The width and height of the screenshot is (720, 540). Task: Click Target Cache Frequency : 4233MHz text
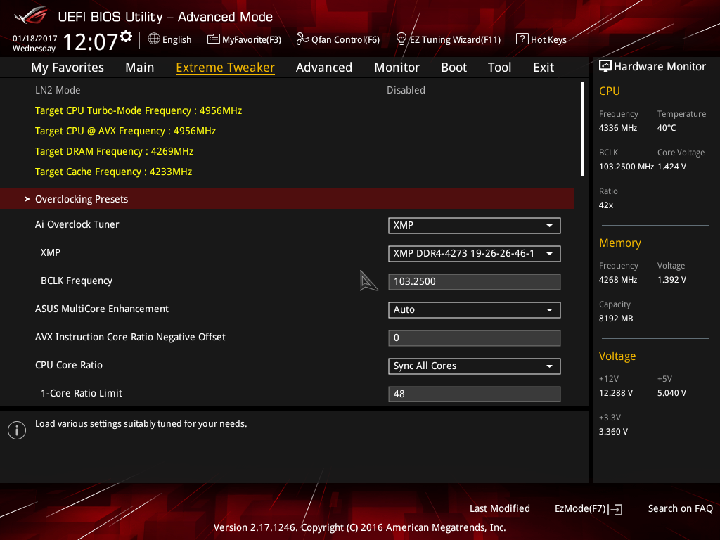(x=113, y=172)
